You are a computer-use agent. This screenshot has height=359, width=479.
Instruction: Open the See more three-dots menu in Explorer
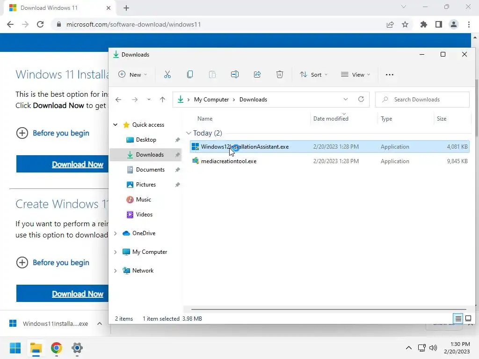390,74
